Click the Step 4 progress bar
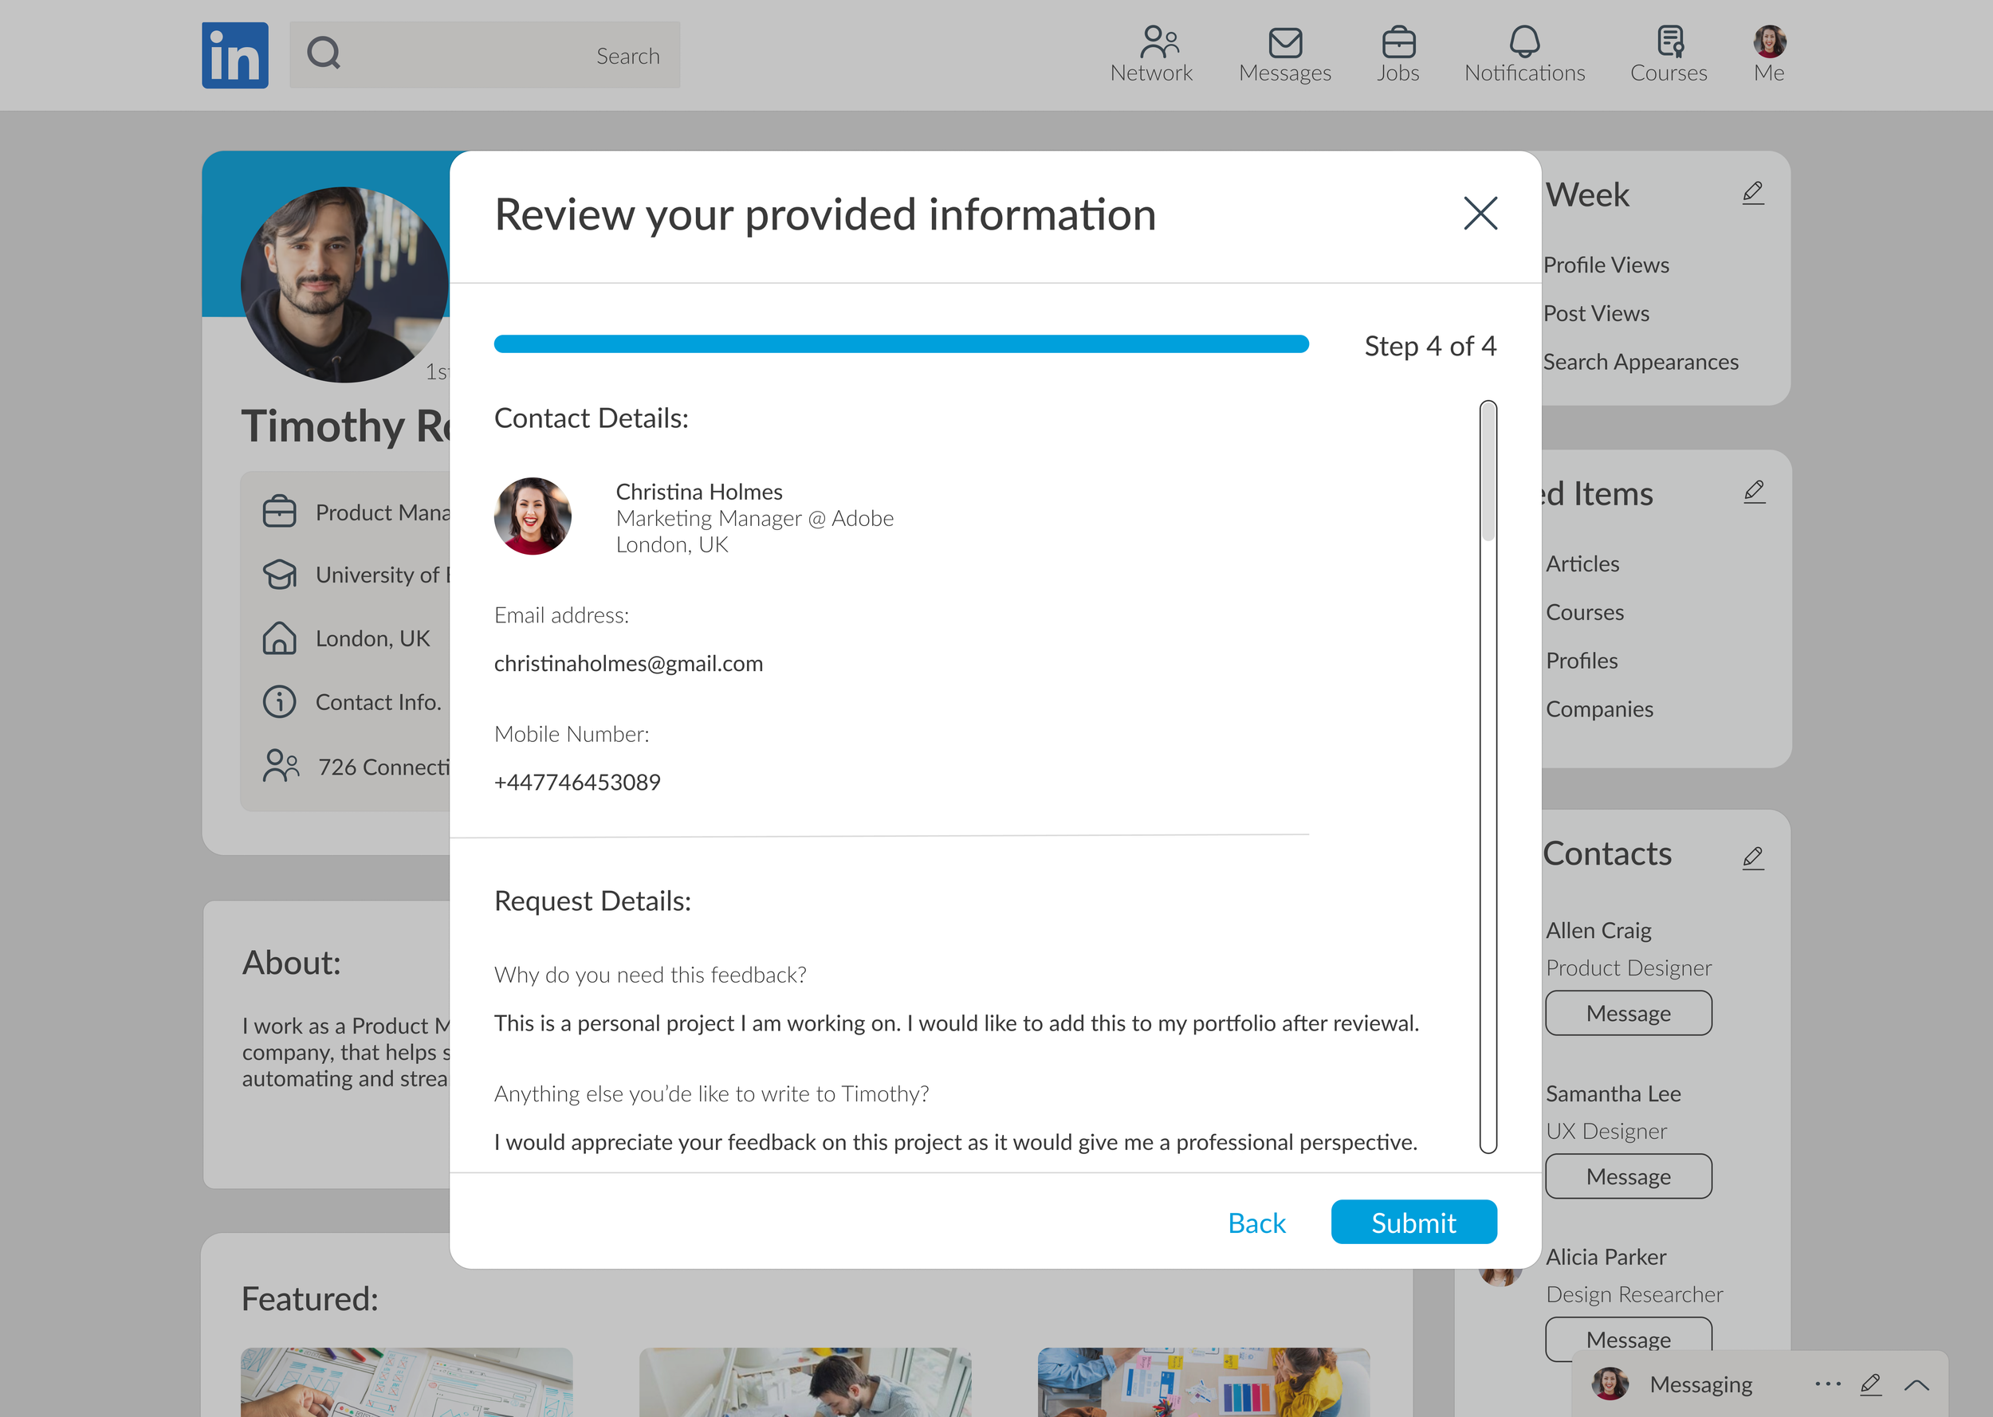Screen dimensions: 1993x1417 pyautogui.click(x=901, y=343)
